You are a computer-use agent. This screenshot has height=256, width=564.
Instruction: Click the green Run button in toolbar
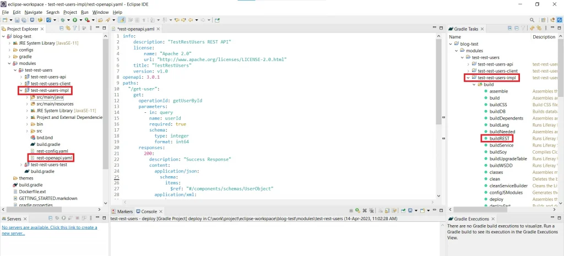click(75, 20)
